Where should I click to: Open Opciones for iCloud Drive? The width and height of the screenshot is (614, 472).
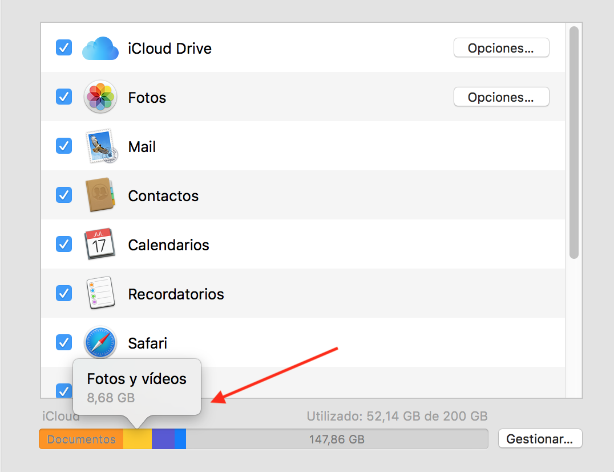501,48
